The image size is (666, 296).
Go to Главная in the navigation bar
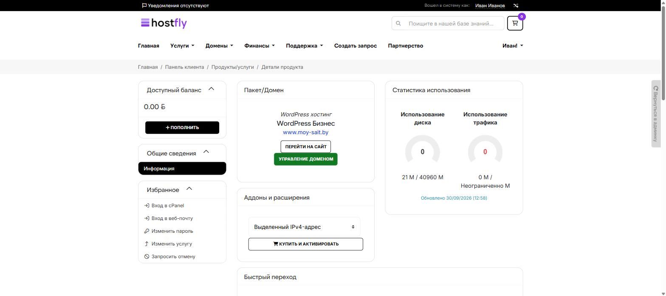point(149,46)
